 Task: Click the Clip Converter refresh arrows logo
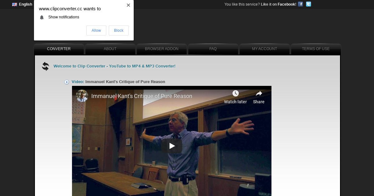click(46, 66)
